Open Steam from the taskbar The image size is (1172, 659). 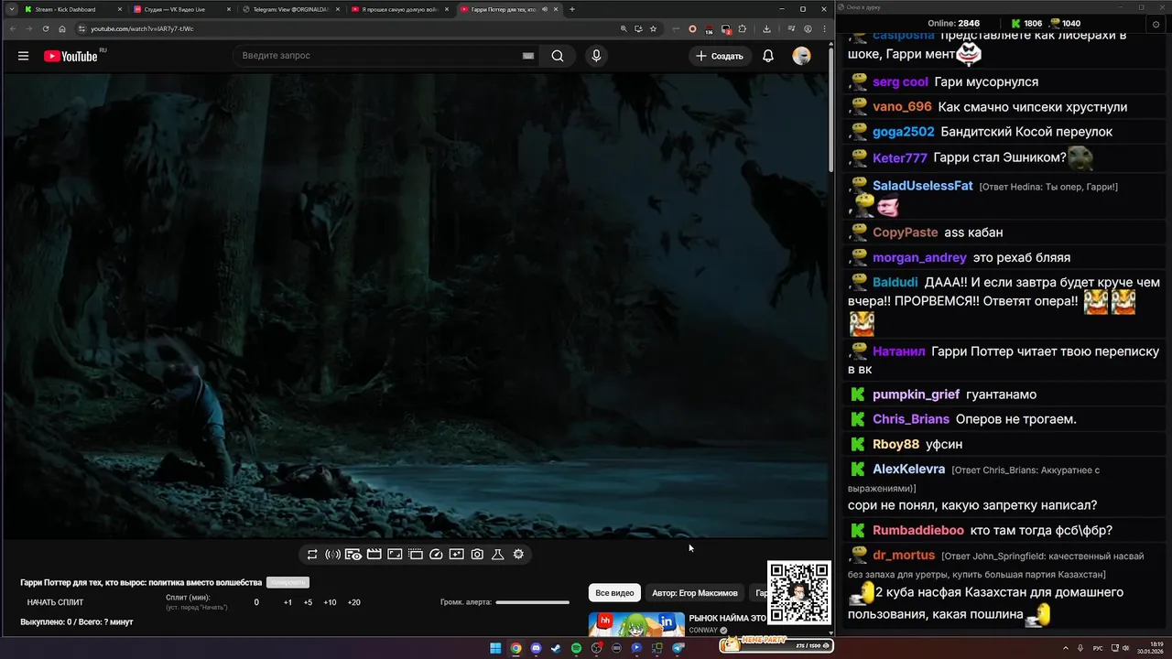pos(556,648)
